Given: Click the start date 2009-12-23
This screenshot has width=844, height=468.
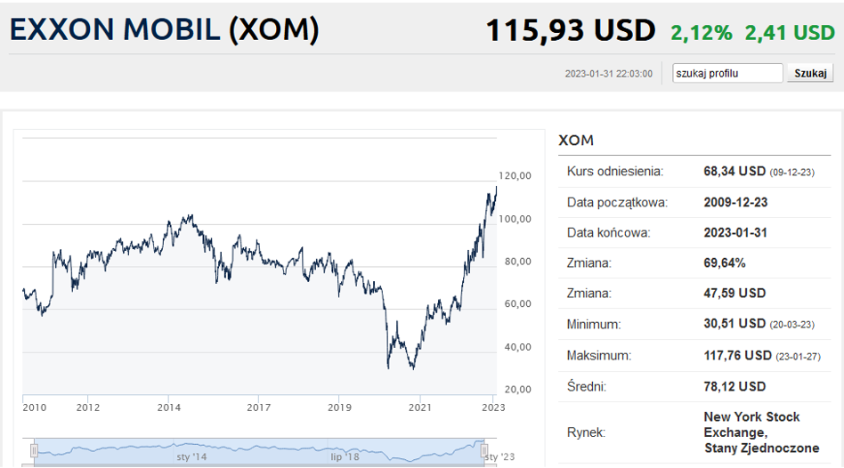Looking at the screenshot, I should tap(735, 203).
